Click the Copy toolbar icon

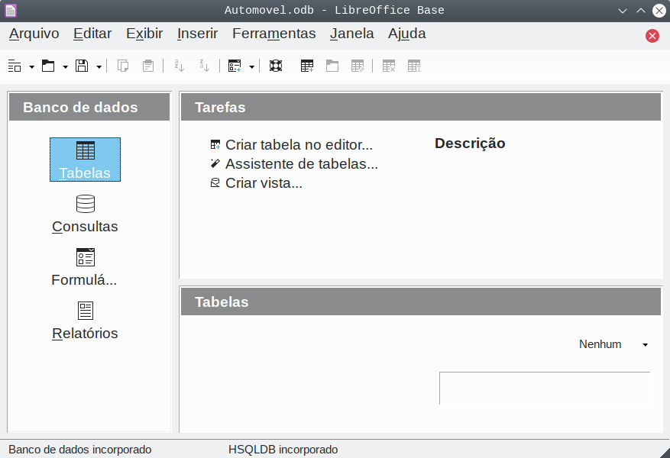[x=123, y=66]
